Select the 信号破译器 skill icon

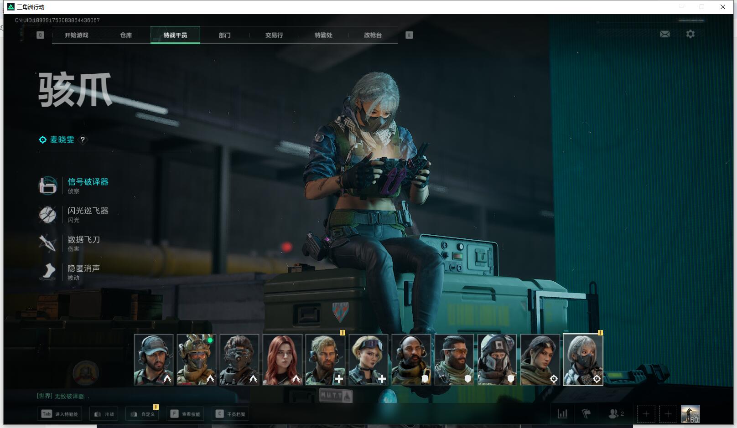coord(48,186)
